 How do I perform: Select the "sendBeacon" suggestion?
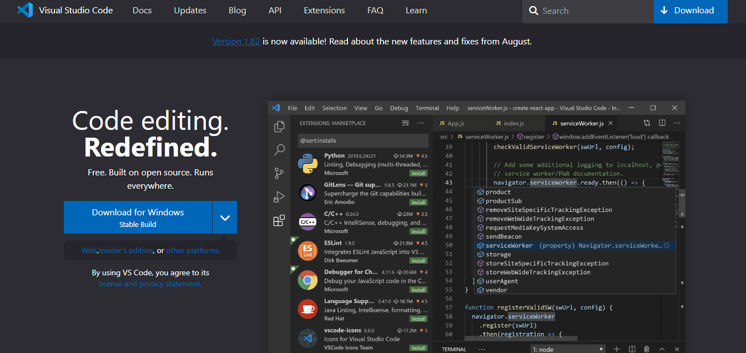pyautogui.click(x=503, y=236)
